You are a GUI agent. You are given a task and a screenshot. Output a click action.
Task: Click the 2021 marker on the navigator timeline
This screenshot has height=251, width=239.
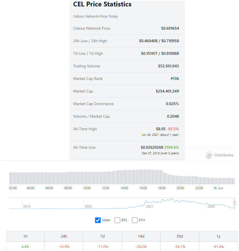coord(150,207)
